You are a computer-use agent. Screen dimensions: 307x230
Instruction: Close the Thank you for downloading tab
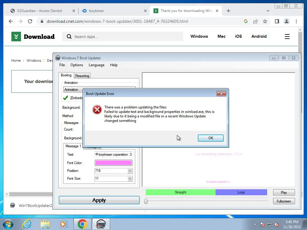(x=217, y=11)
